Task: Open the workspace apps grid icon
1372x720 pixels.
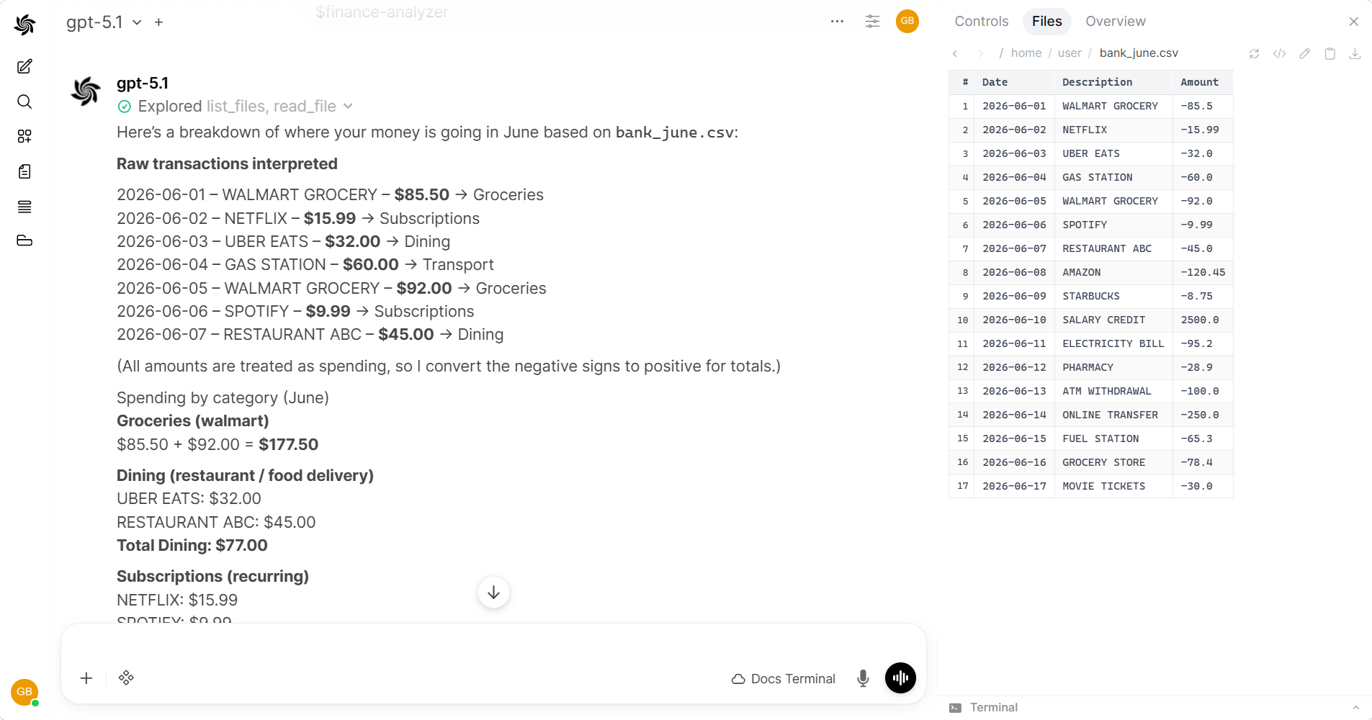Action: point(24,136)
